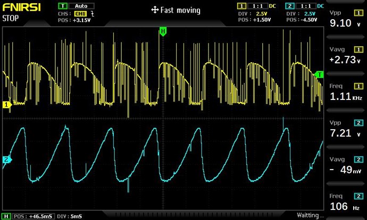Select the green T trigger icon
This screenshot has height=220, width=367.
point(62,6)
